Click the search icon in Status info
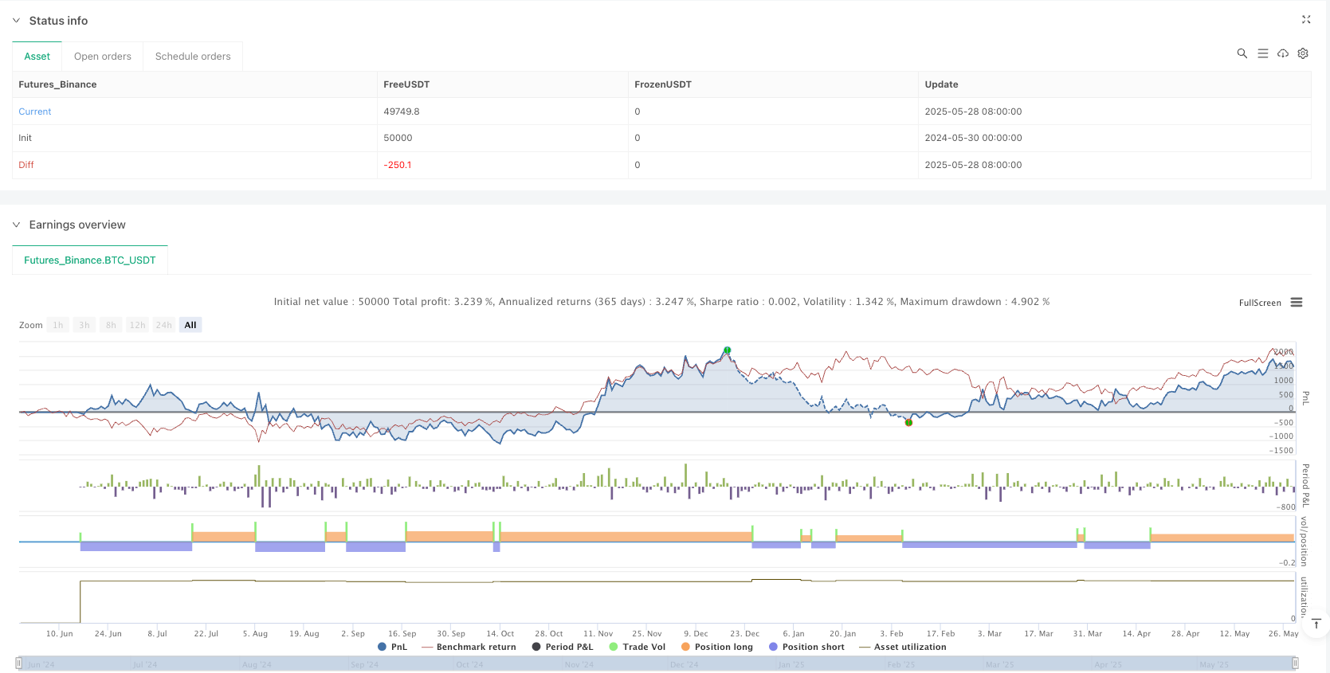Image resolution: width=1330 pixels, height=673 pixels. 1242,53
